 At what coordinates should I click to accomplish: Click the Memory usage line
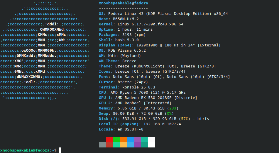point(138,108)
